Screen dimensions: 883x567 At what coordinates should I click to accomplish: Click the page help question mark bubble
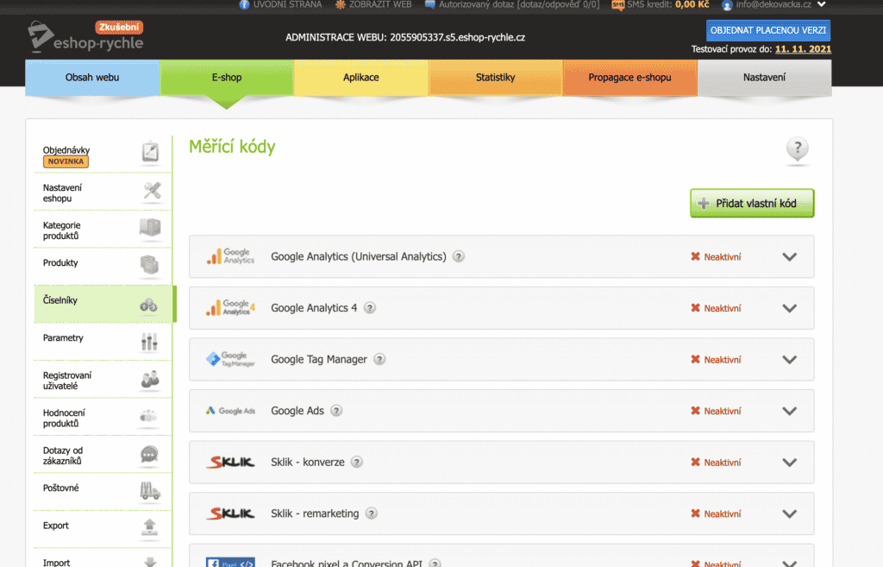click(798, 150)
